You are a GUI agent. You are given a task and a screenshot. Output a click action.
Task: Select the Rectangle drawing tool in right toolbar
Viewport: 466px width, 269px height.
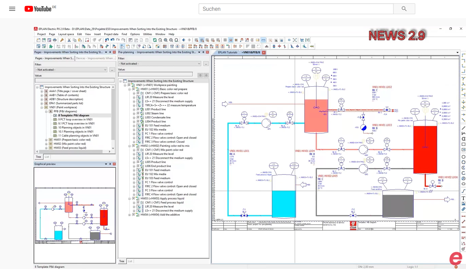[463, 144]
